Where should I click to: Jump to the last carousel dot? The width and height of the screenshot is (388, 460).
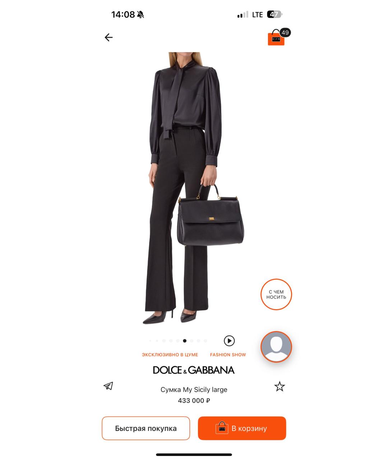205,341
